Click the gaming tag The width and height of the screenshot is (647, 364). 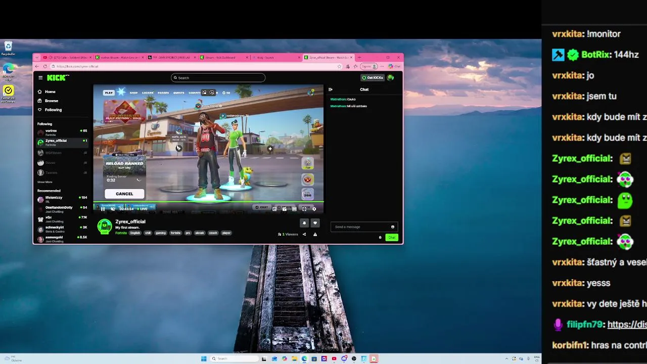pyautogui.click(x=161, y=233)
